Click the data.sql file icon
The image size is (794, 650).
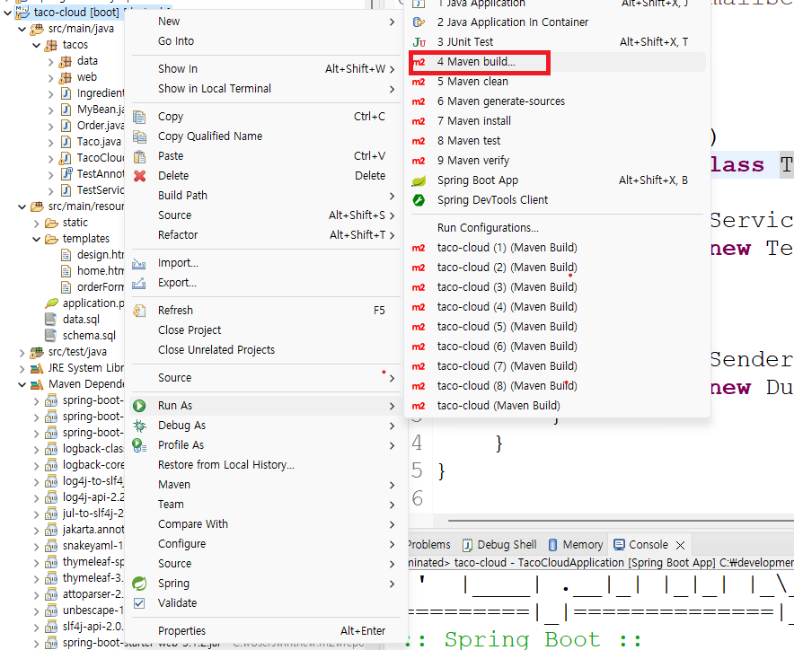[x=50, y=320]
